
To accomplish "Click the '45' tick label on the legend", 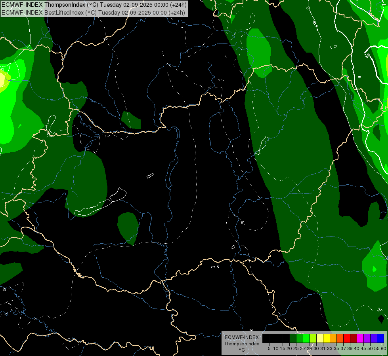I will pos(364,348).
